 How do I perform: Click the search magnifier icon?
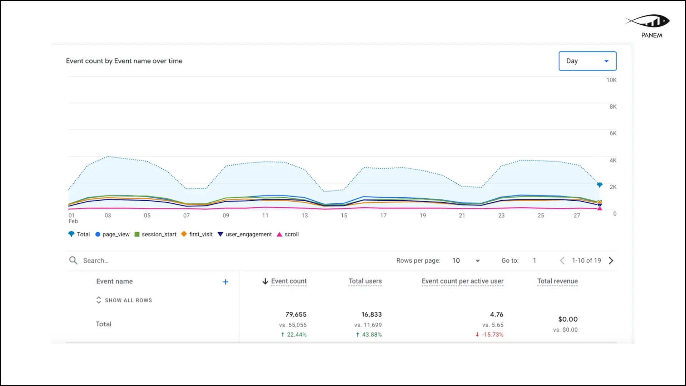tap(73, 261)
